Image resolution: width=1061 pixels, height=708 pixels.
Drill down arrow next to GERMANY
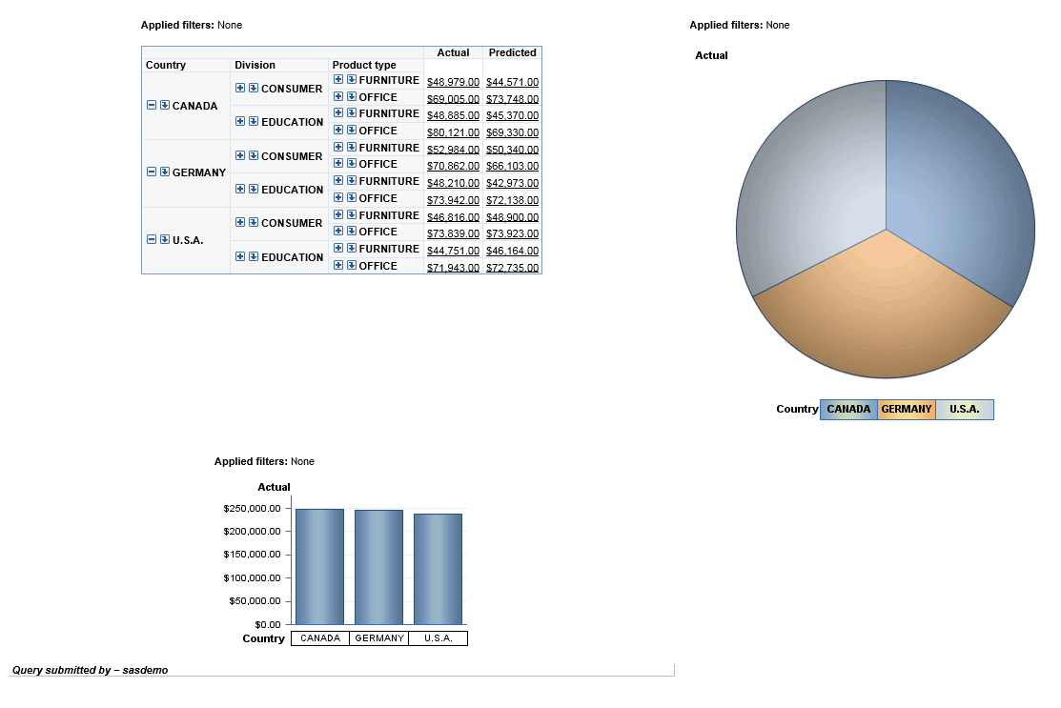coord(164,172)
